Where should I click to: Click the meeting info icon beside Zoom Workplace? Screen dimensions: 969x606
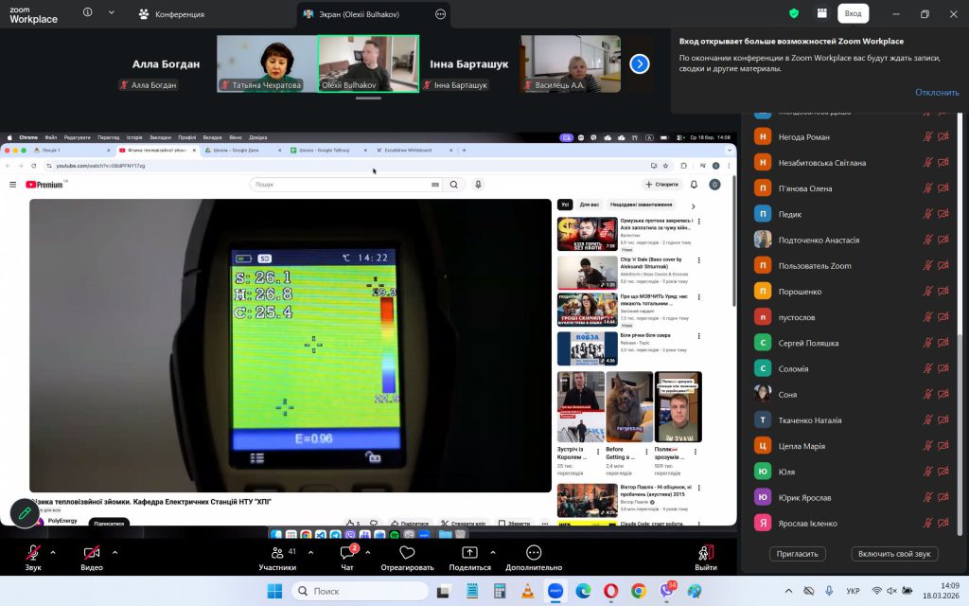tap(88, 12)
